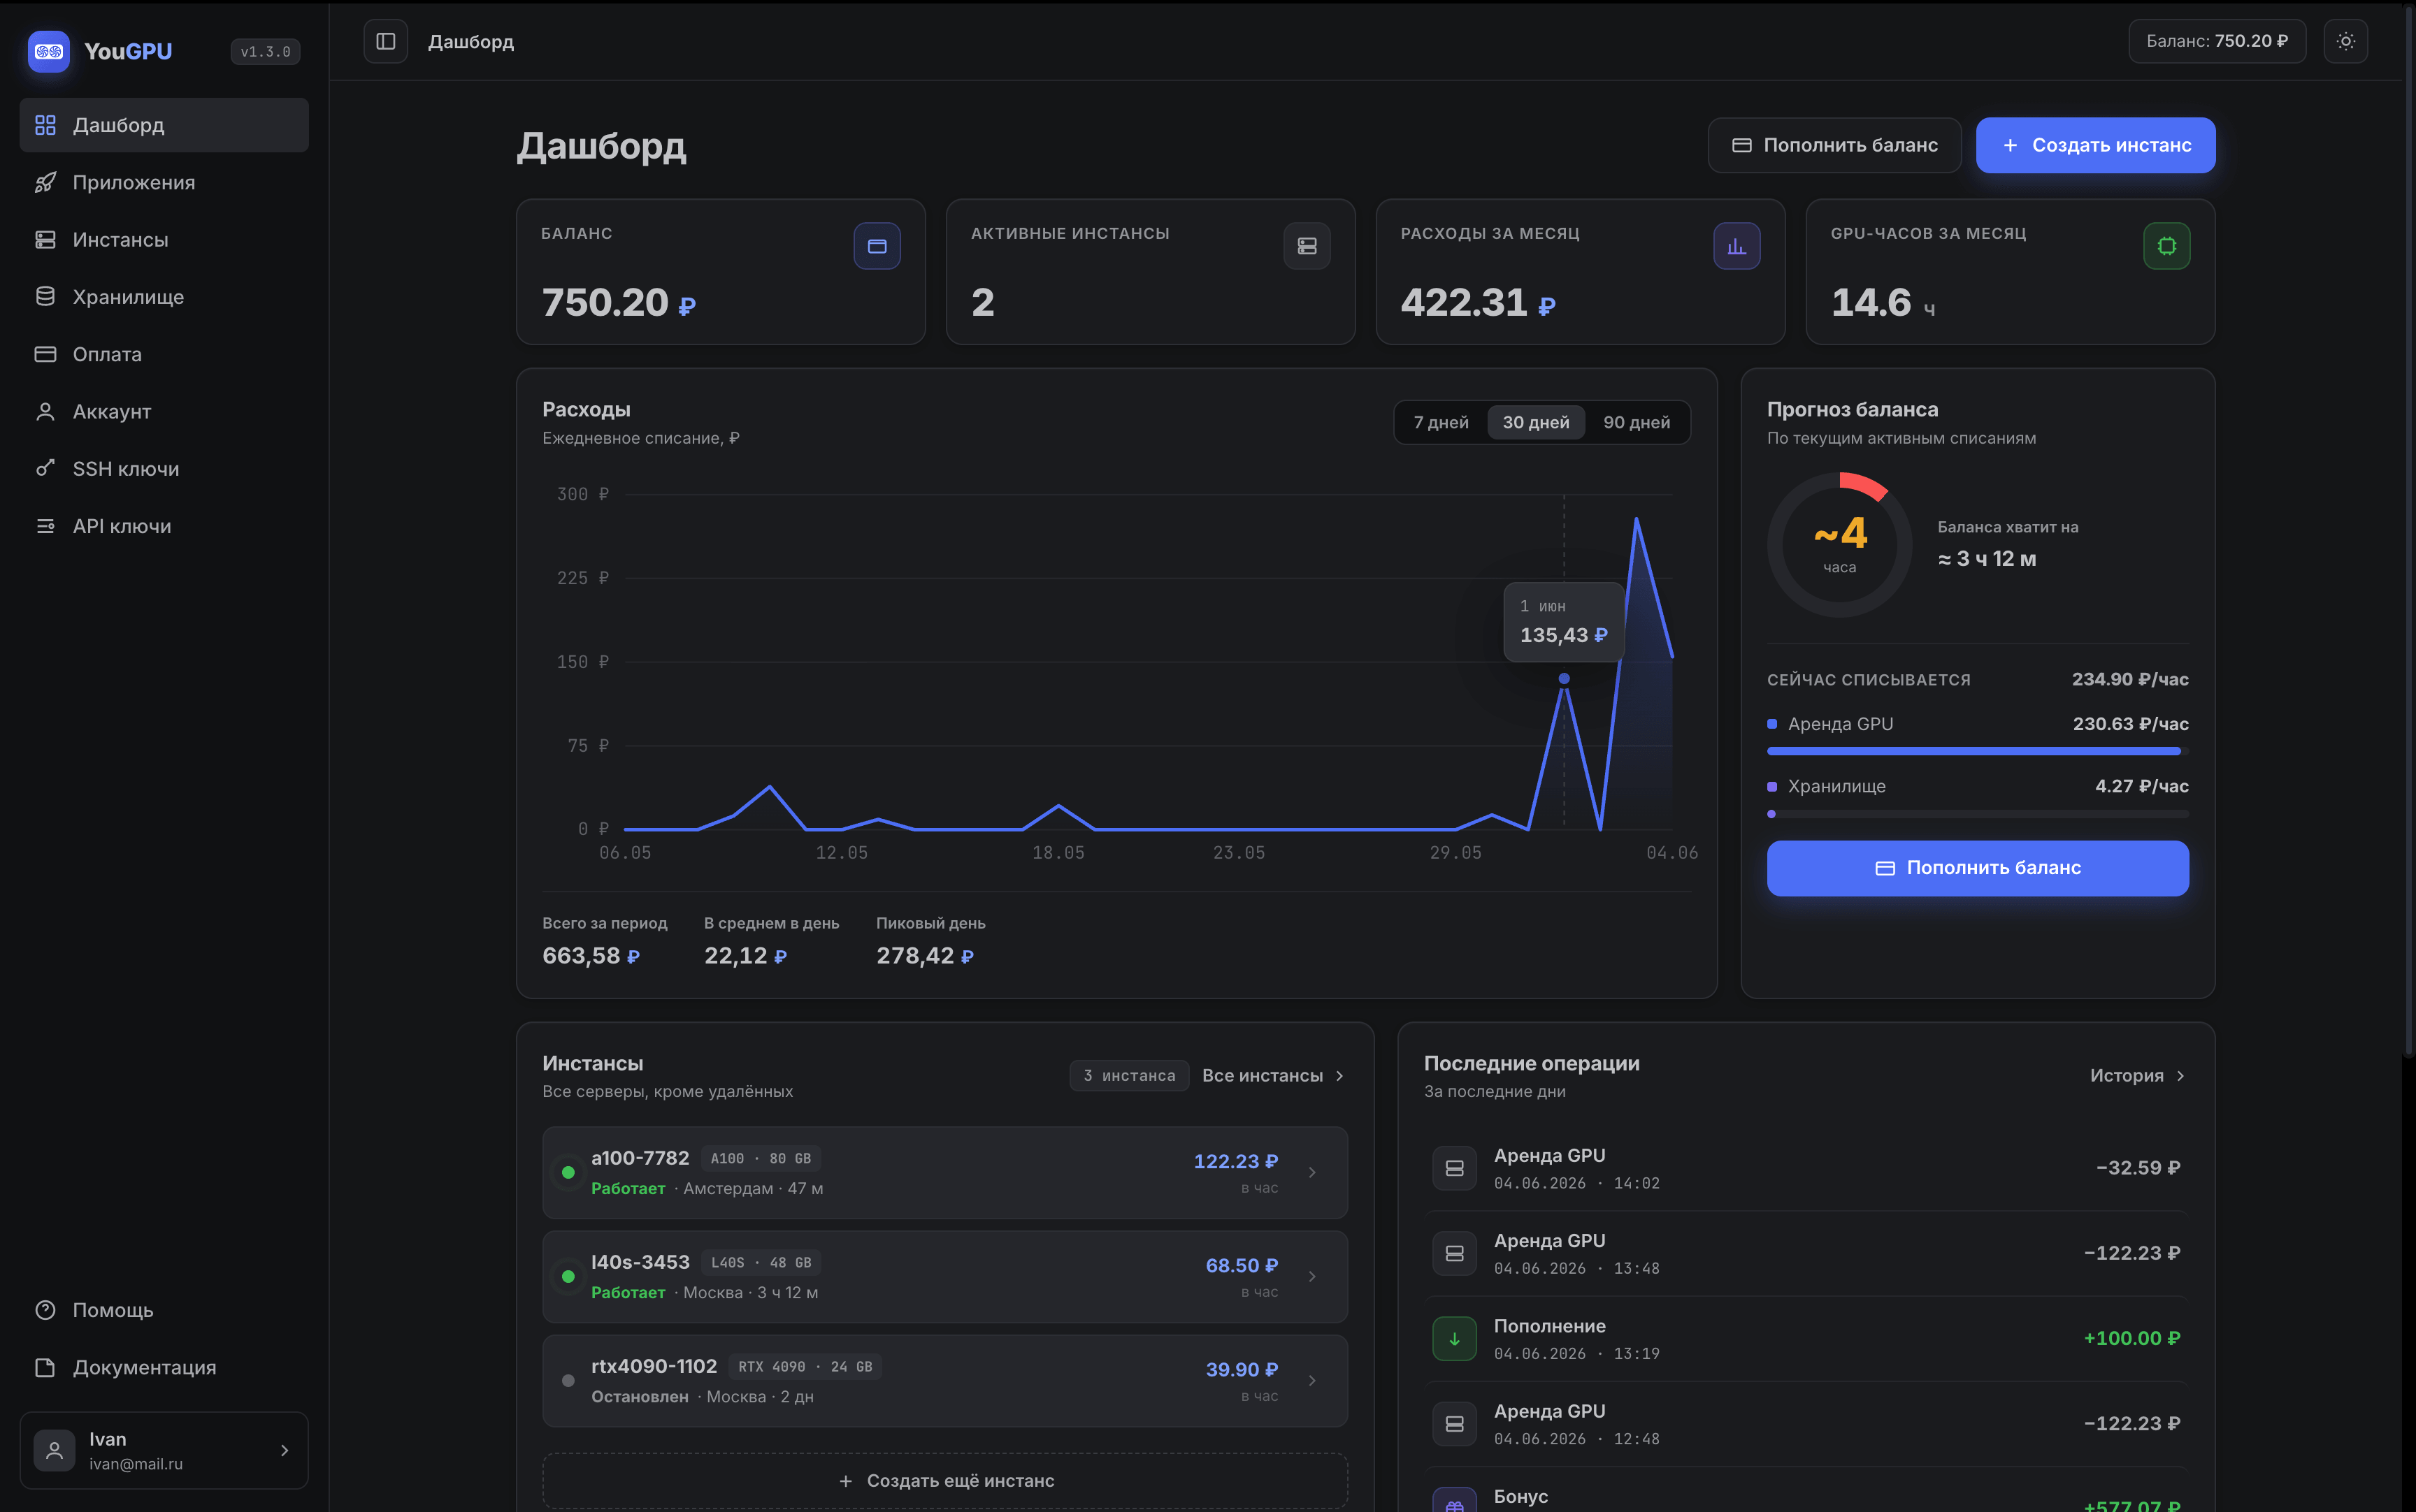Switch theme with the sun icon
Screen dimensions: 2416x1512
click(2345, 41)
